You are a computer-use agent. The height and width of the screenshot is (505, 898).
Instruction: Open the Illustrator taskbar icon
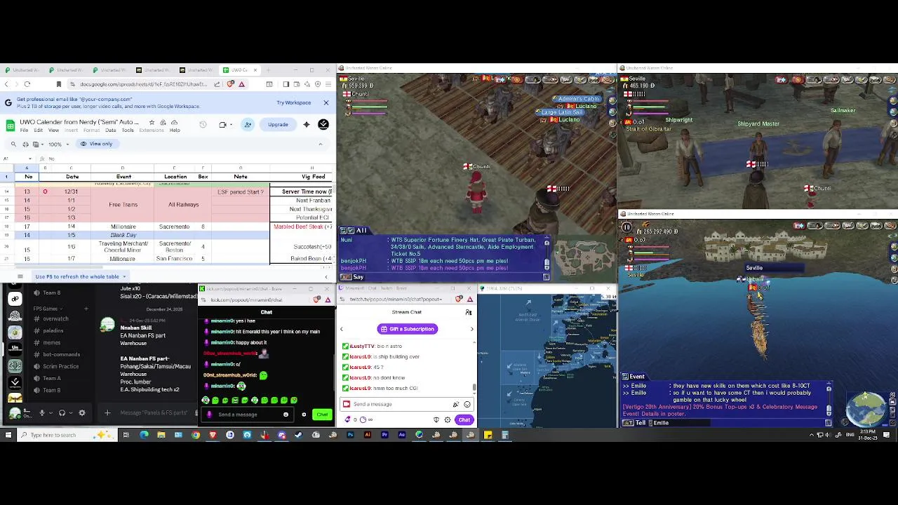coord(367,435)
